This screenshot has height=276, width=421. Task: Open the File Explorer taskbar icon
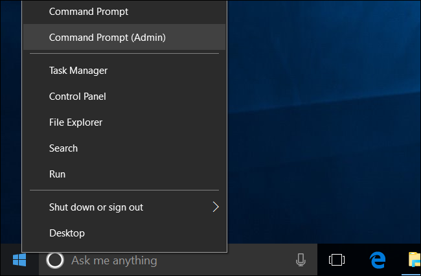click(414, 260)
